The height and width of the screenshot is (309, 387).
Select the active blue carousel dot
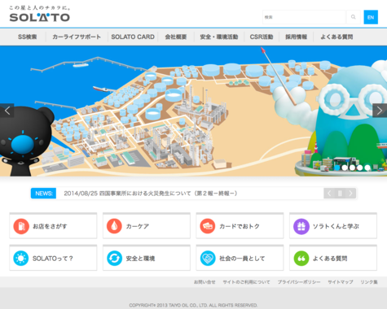coord(337,168)
